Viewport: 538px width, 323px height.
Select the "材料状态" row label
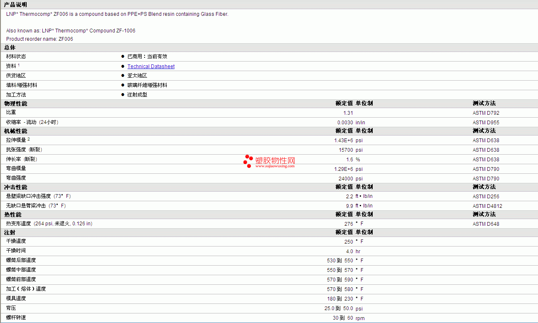pyautogui.click(x=16, y=57)
